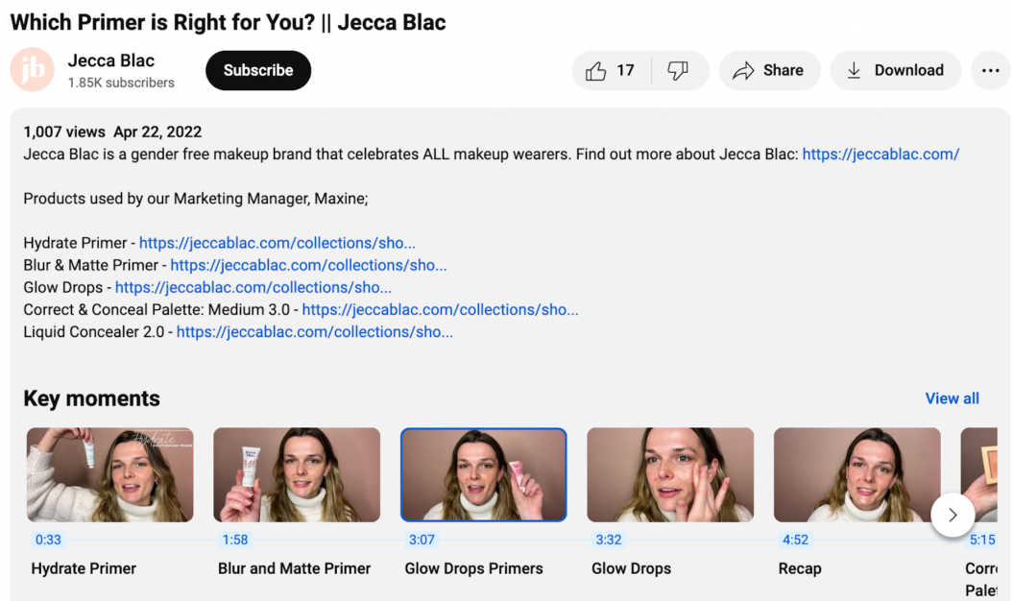
Task: View all key moments
Action: pyautogui.click(x=952, y=398)
